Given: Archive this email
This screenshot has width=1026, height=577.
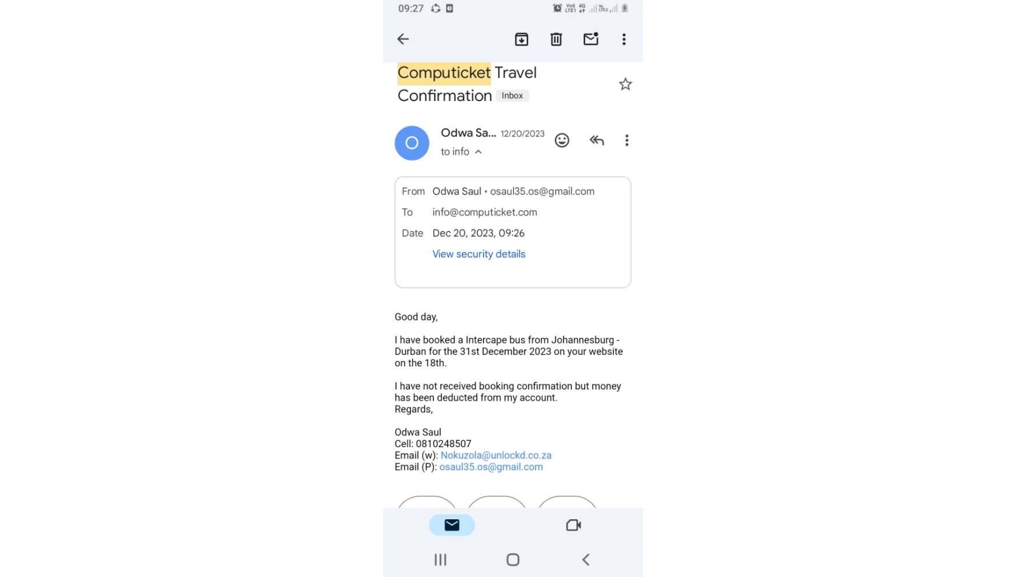Looking at the screenshot, I should (x=522, y=39).
